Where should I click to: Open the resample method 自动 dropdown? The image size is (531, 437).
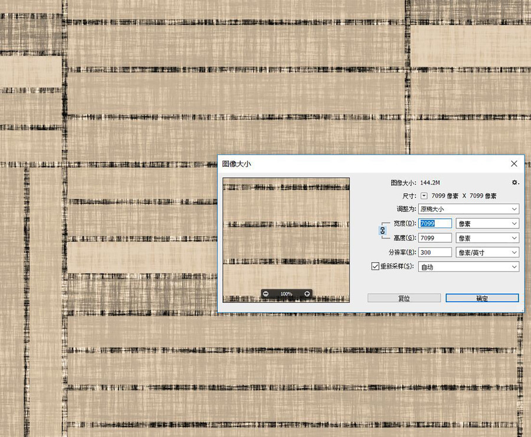(x=468, y=267)
